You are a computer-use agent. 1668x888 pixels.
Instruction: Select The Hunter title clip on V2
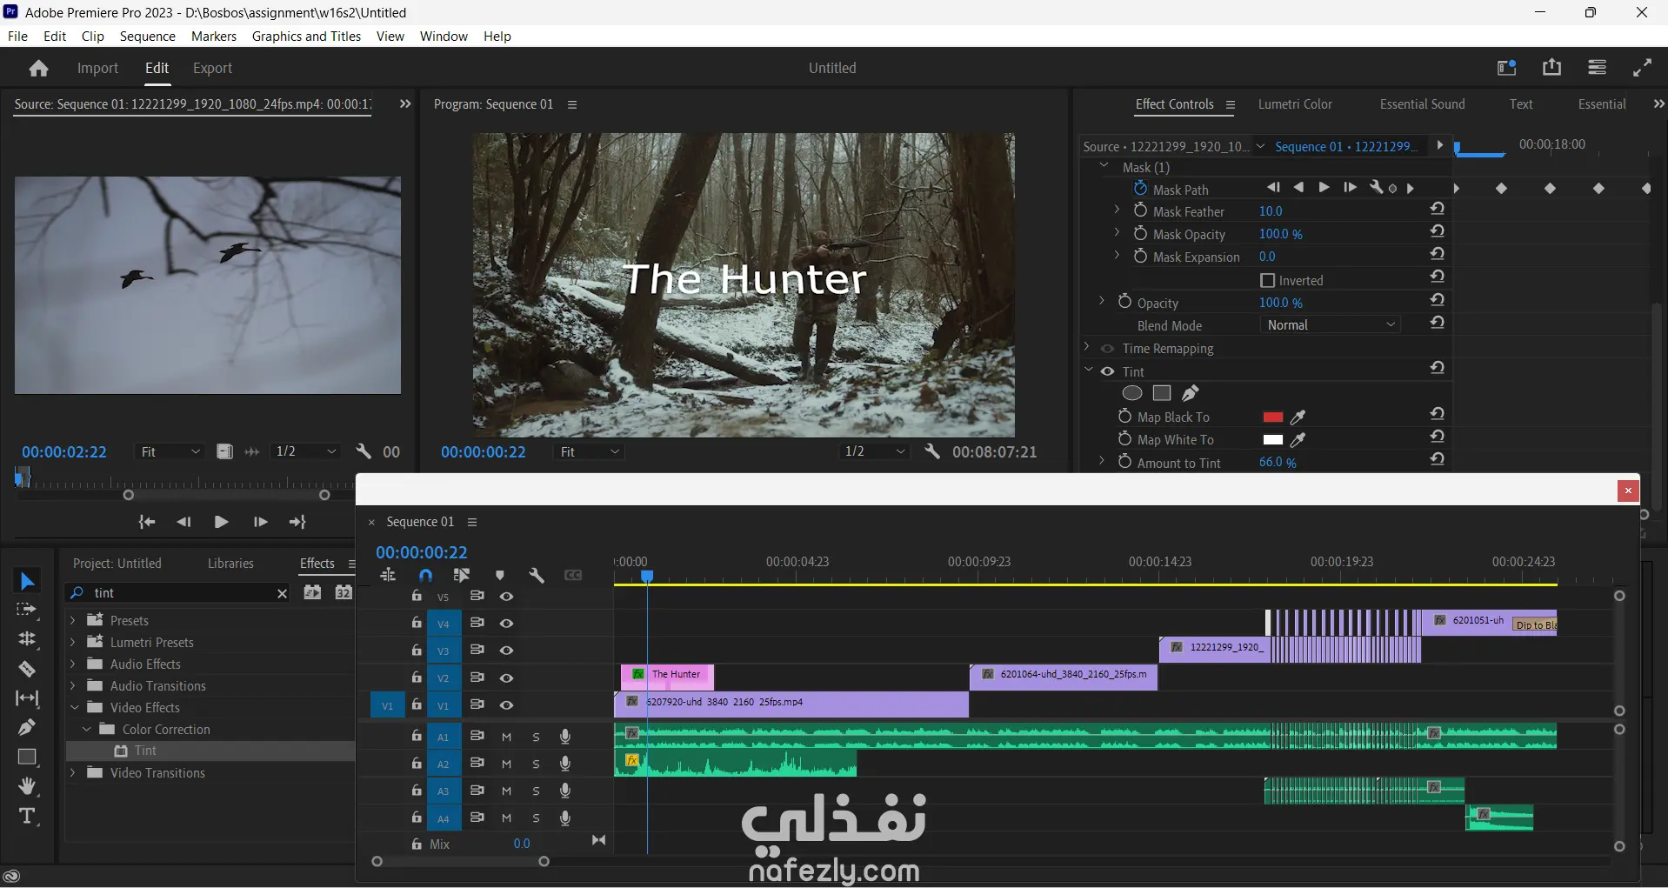pyautogui.click(x=668, y=677)
